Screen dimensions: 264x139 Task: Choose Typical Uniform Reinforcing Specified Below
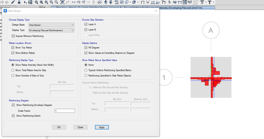coord(86,70)
